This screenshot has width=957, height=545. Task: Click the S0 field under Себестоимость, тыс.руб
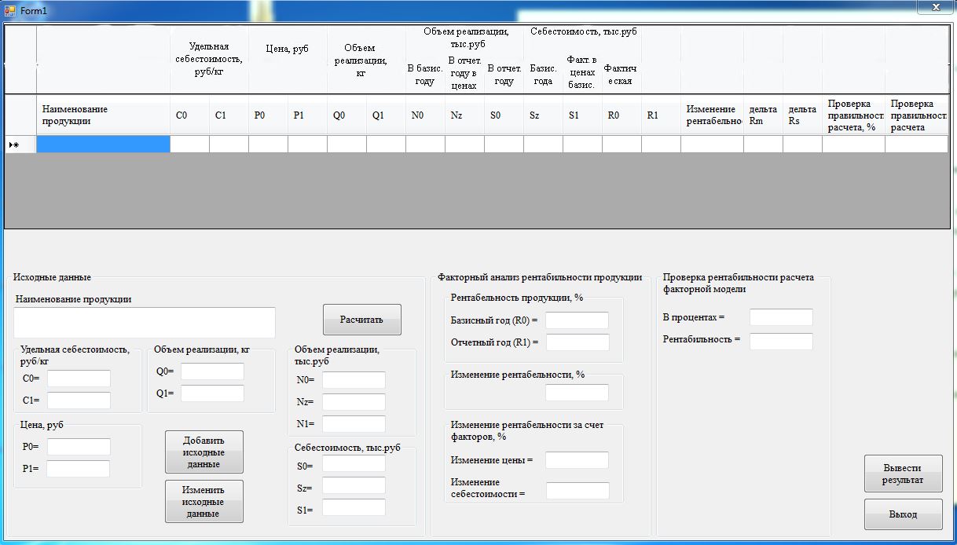(354, 463)
